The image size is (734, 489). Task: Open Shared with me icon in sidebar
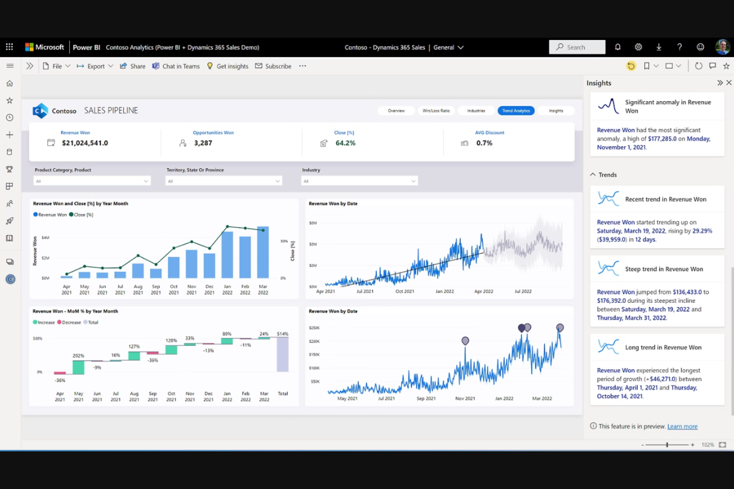pyautogui.click(x=9, y=204)
